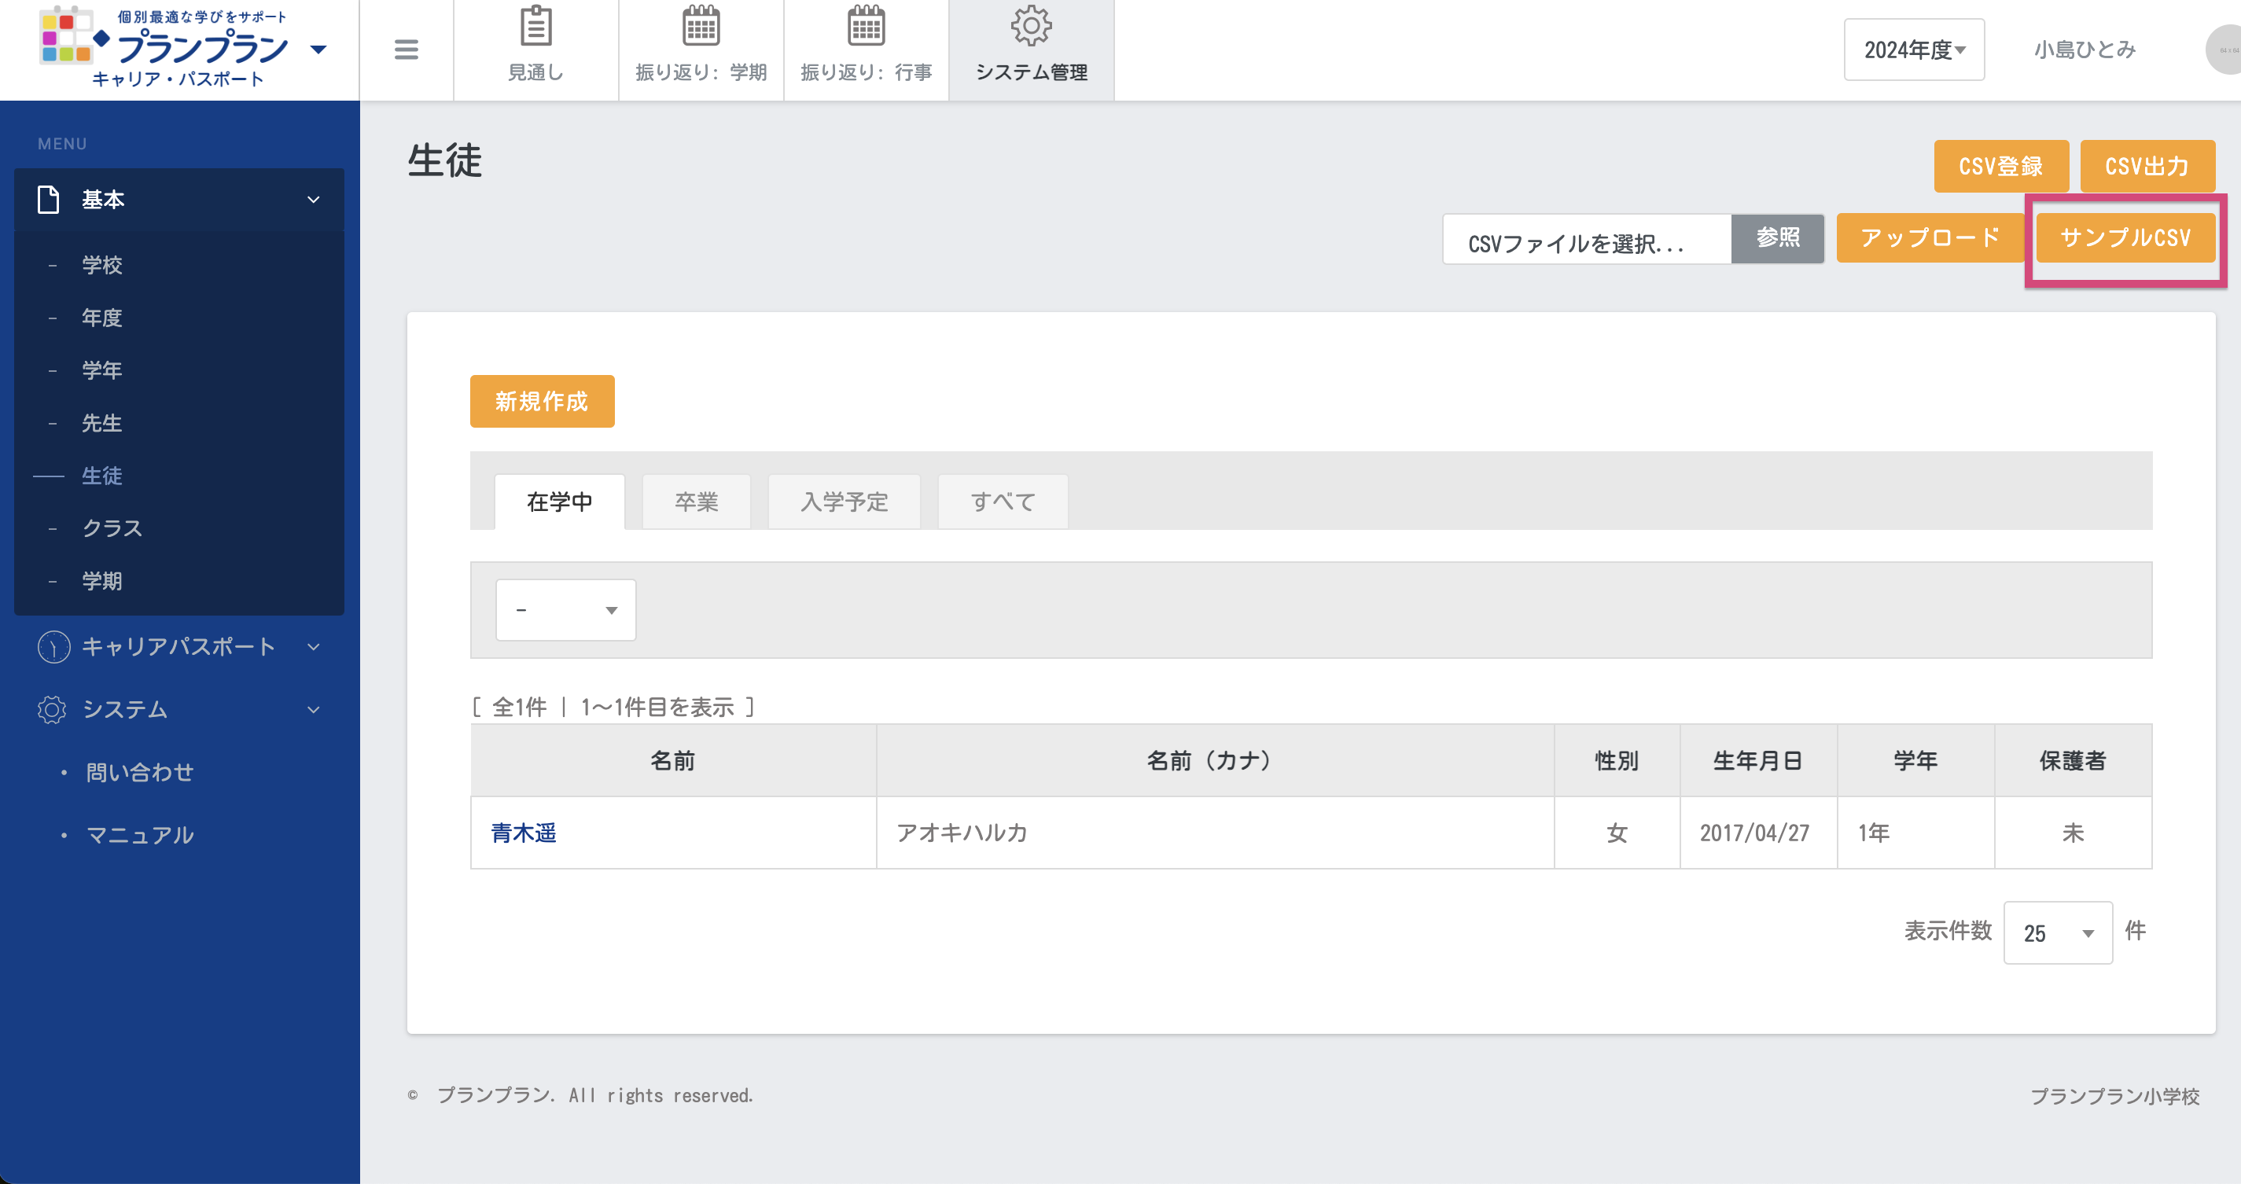Screen dimensions: 2241x1184
Task: Switch to the 入学予定 tab
Action: coord(843,502)
